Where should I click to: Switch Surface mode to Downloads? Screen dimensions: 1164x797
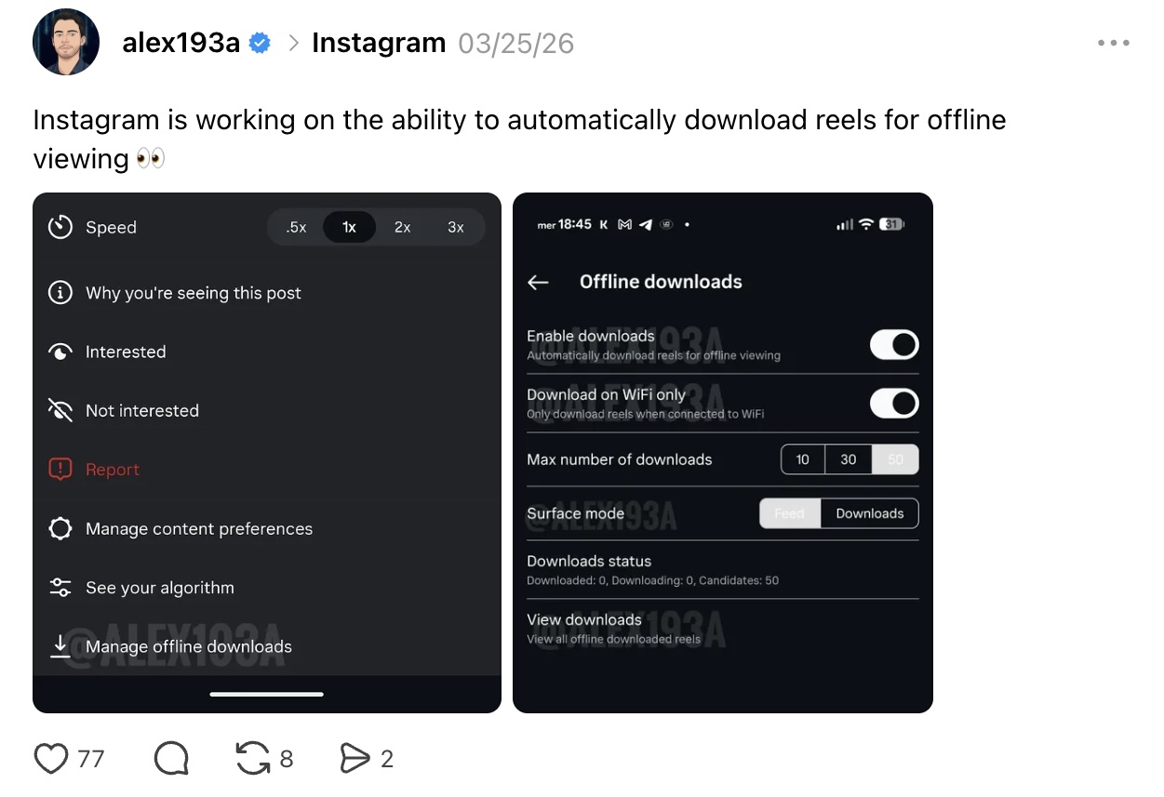click(869, 513)
